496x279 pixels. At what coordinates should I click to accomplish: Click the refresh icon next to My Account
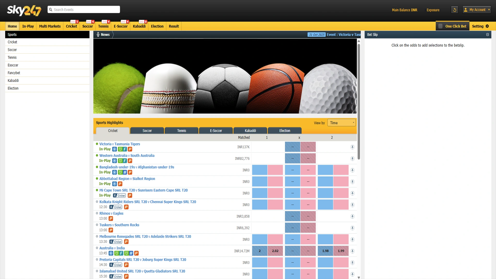[455, 10]
